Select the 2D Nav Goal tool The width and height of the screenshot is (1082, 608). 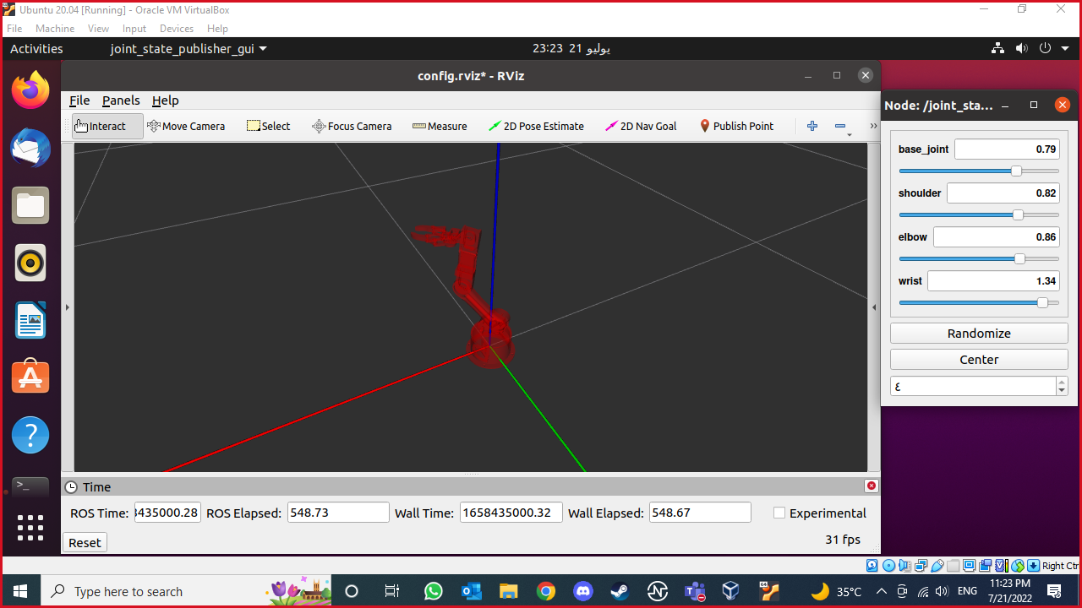point(641,126)
